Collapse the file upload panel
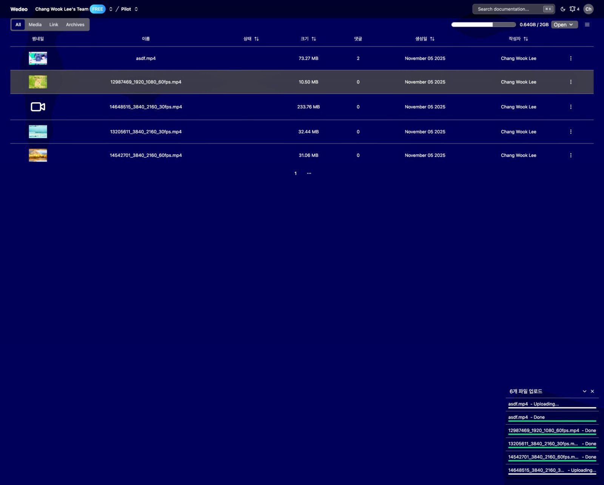 tap(584, 391)
